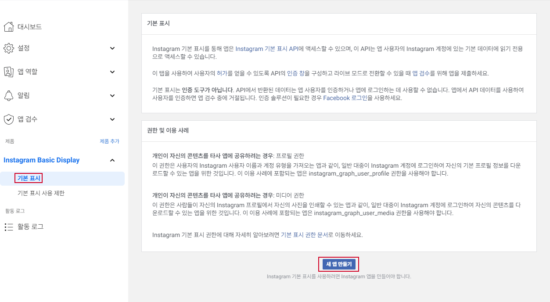This screenshot has width=550, height=302.
Task: Click the 앱 검수 link in description
Action: 421,73
